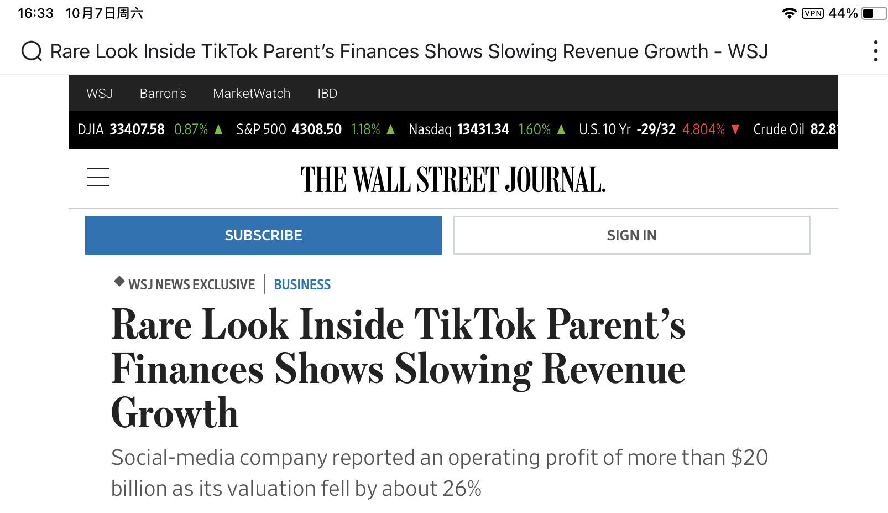Go to The Wall Street Journal homepage logo
The height and width of the screenshot is (513, 888).
(453, 180)
